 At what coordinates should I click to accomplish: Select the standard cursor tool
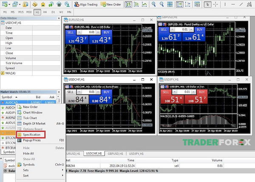pyautogui.click(x=207, y=4)
